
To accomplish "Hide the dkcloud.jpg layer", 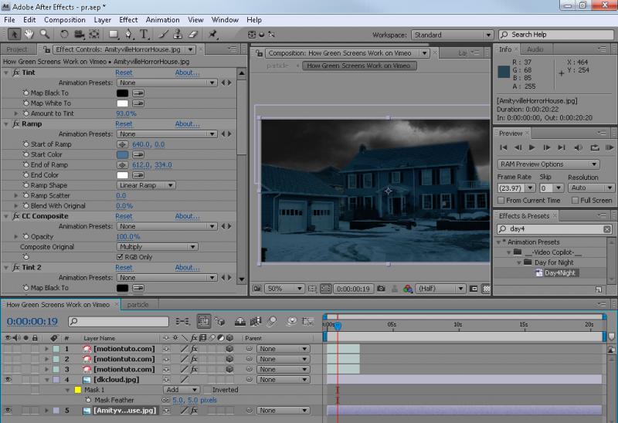I will tap(8, 380).
